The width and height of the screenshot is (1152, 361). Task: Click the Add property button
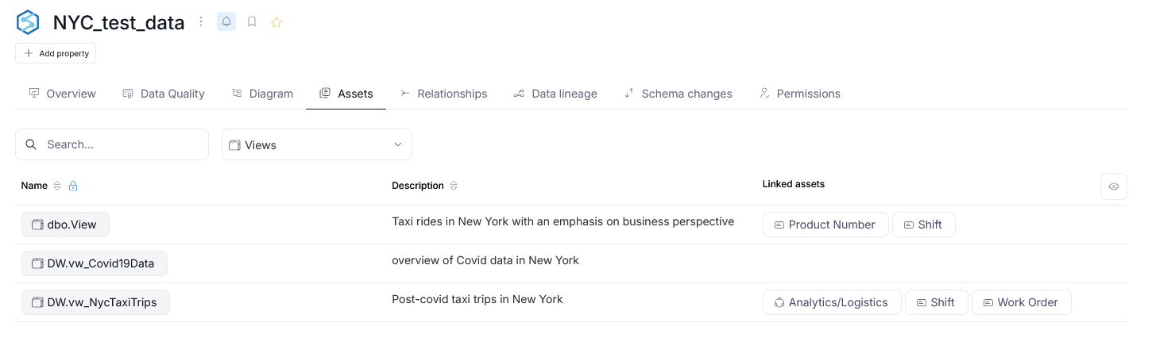click(56, 53)
